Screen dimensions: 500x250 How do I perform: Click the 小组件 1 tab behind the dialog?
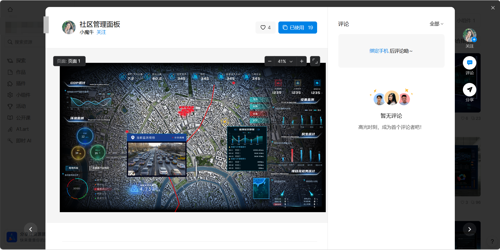coord(466,20)
